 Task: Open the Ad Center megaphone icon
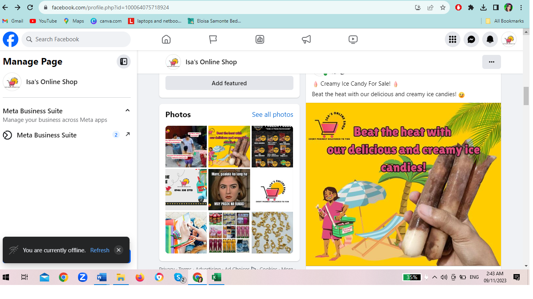tap(306, 39)
